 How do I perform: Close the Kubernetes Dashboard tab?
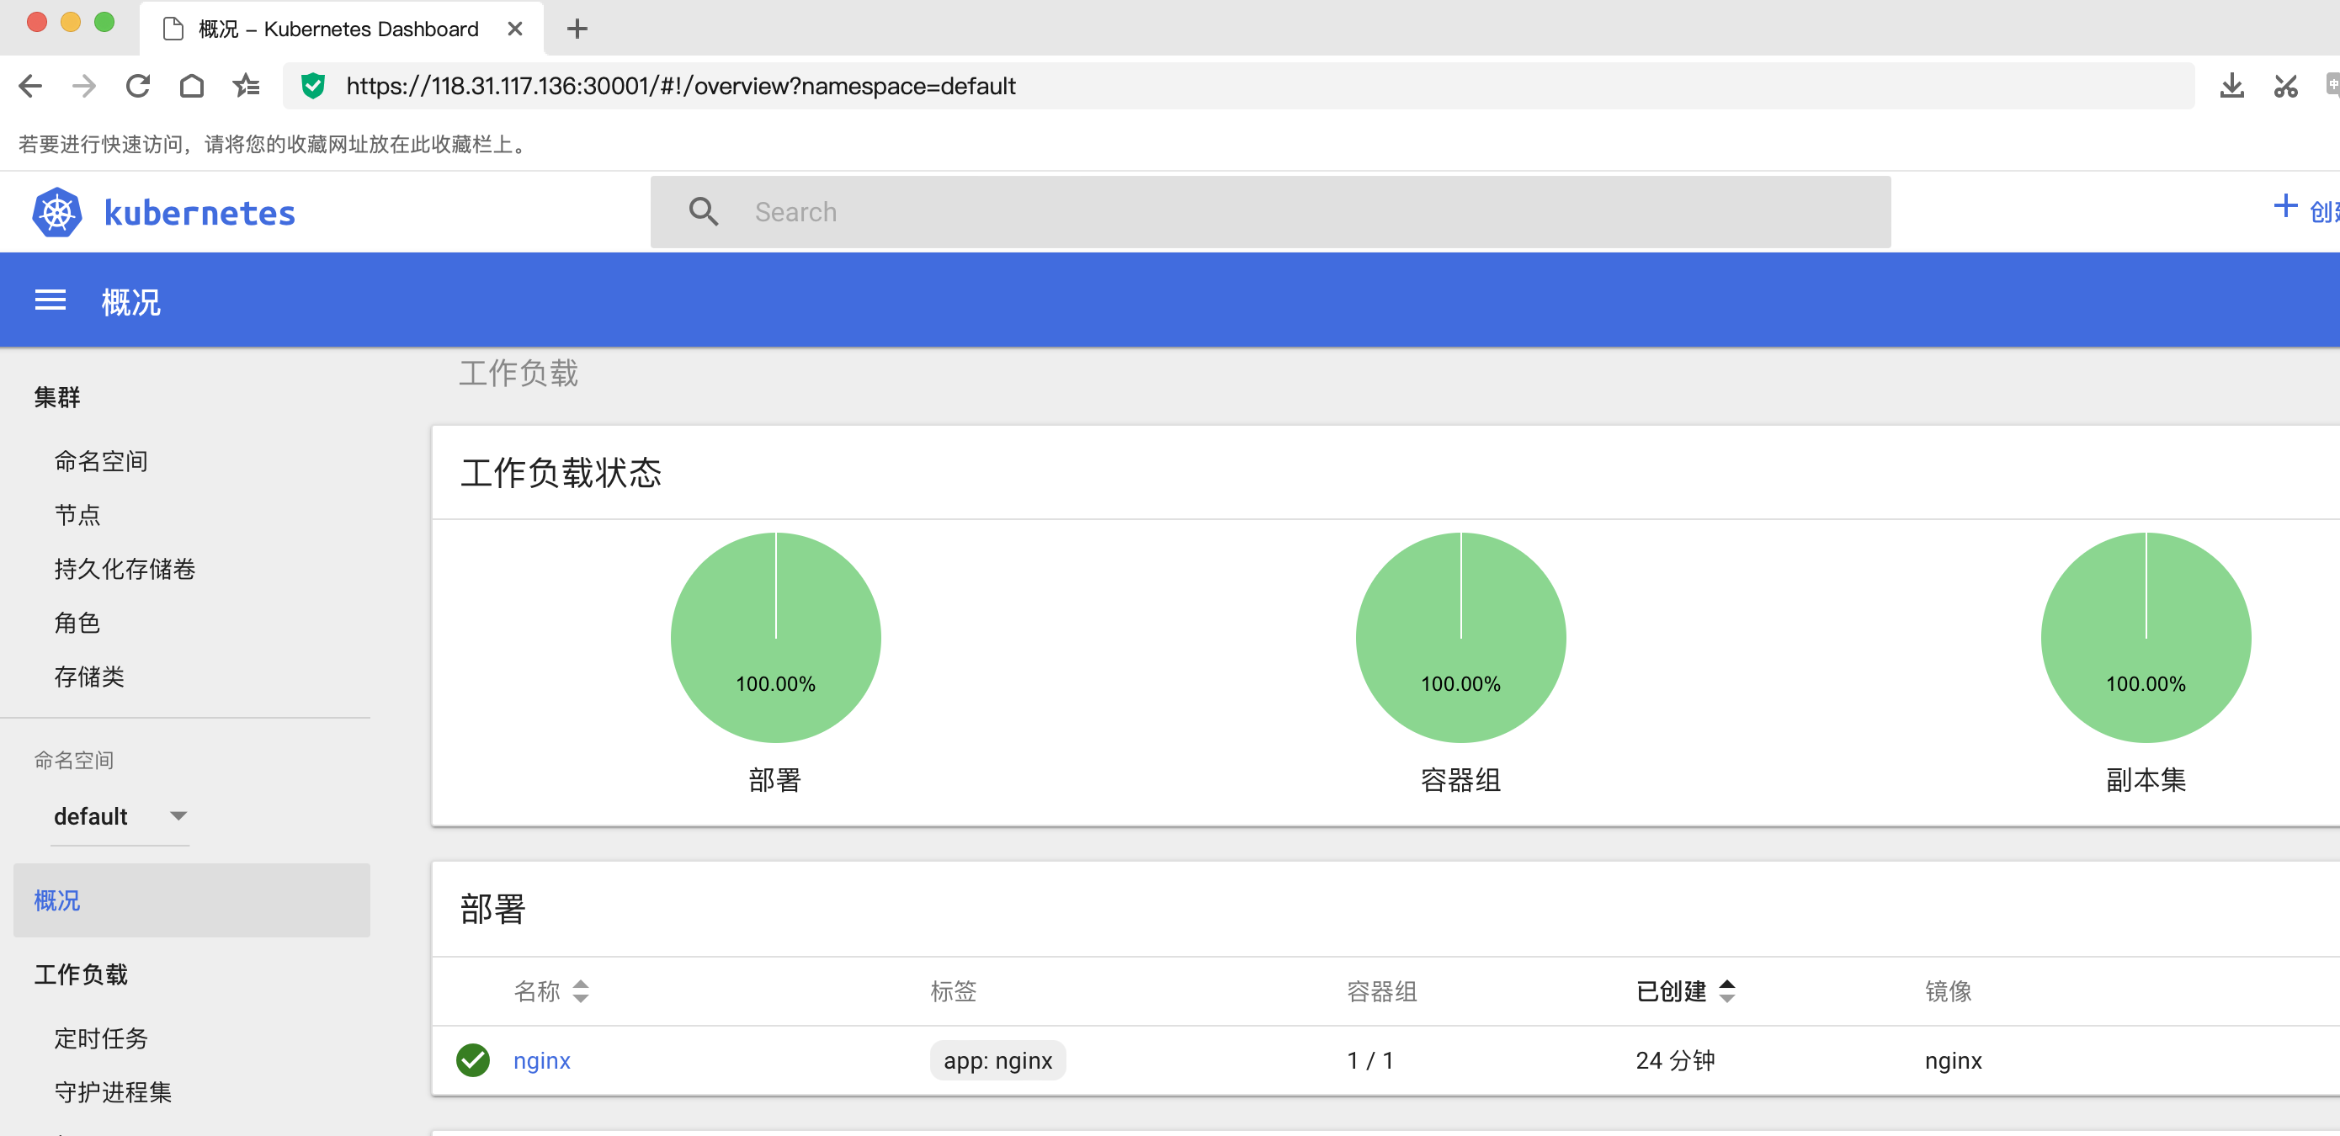(515, 29)
